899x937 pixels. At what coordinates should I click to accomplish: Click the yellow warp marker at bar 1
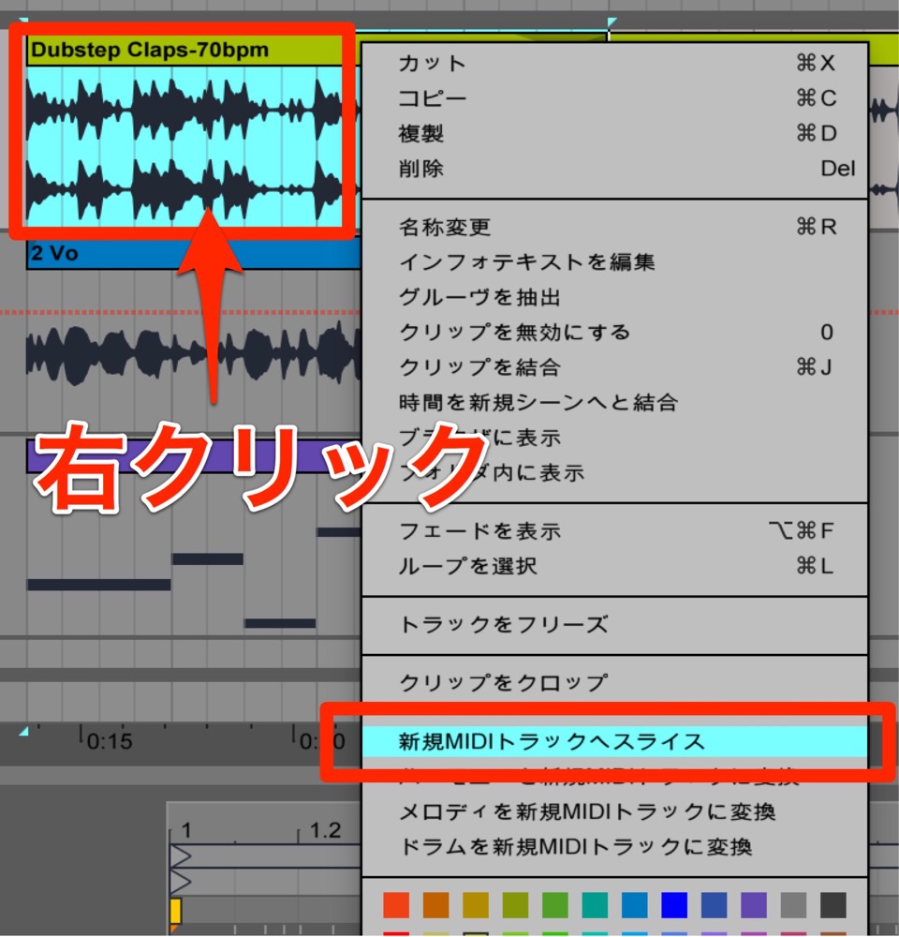[x=175, y=912]
